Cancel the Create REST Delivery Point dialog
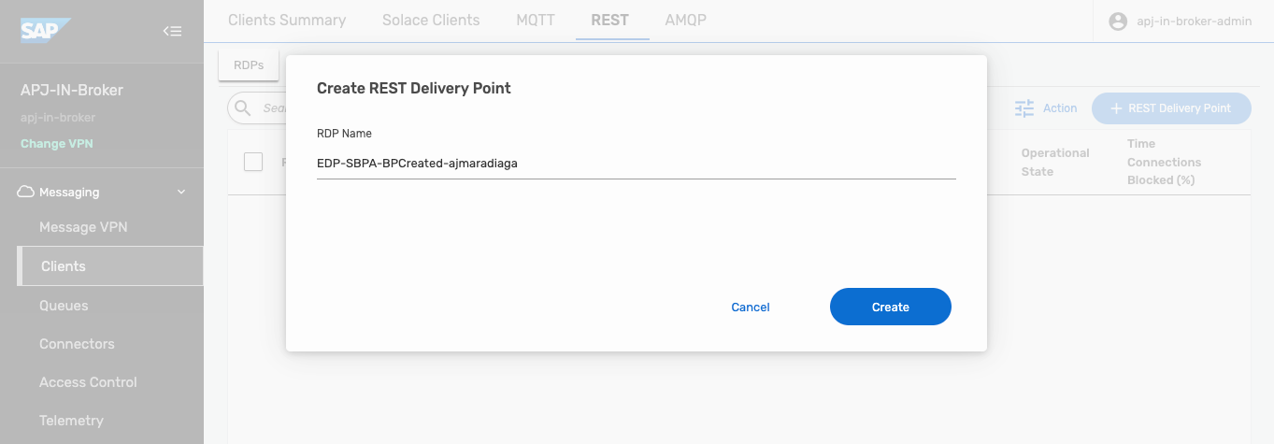1274x444 pixels. [x=751, y=307]
